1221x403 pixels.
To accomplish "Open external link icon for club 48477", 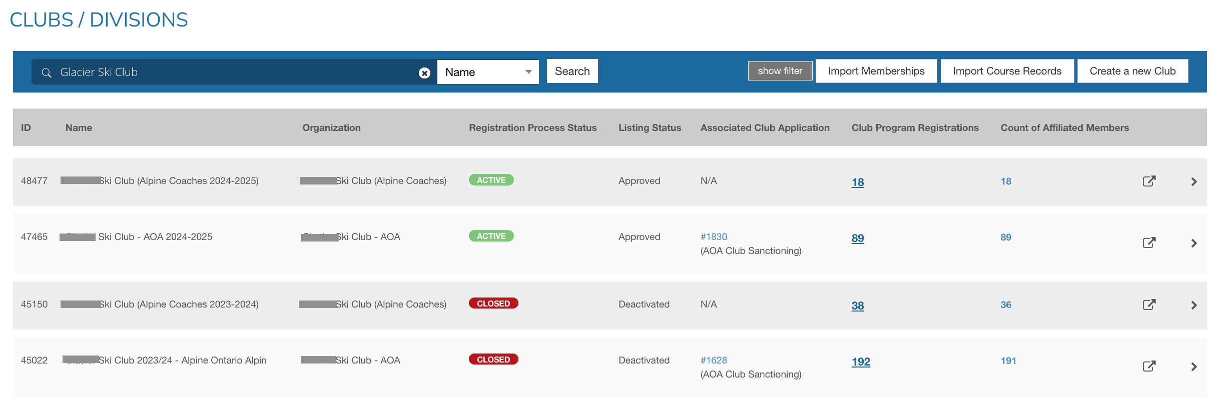I will pyautogui.click(x=1149, y=181).
